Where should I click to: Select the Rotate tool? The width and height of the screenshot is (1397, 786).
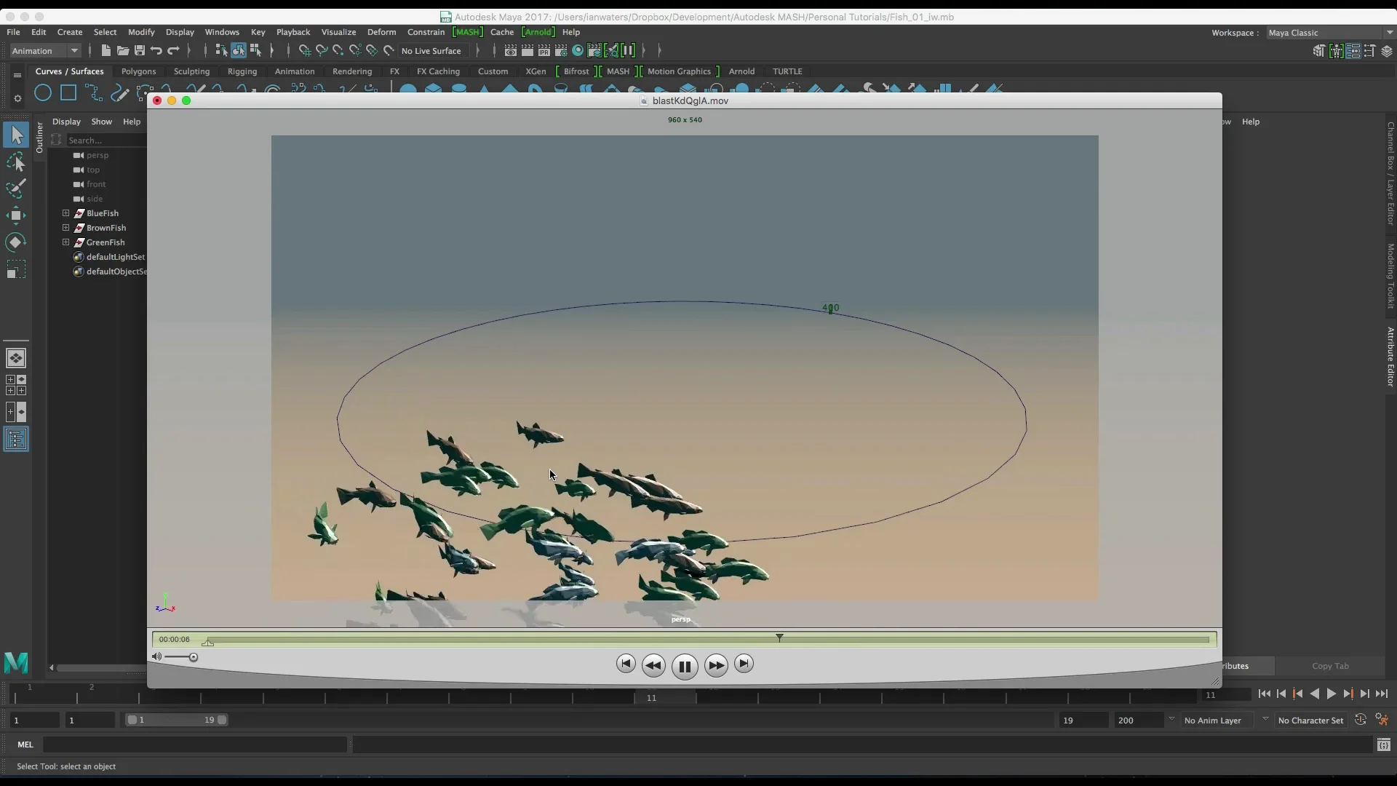(15, 242)
